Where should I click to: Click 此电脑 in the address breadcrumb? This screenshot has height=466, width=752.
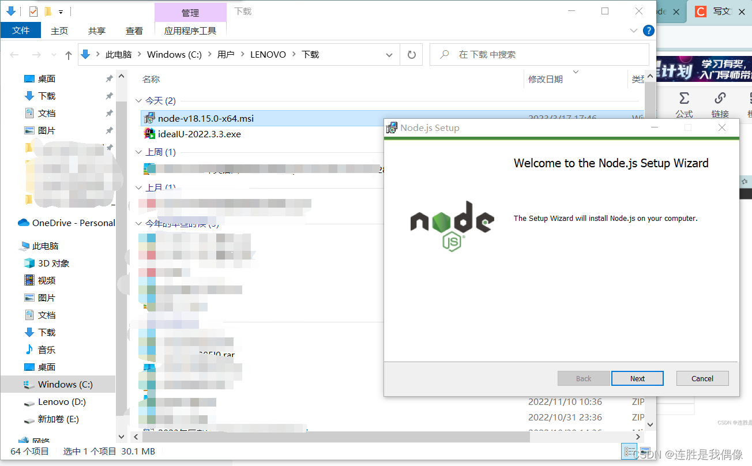[x=118, y=54]
